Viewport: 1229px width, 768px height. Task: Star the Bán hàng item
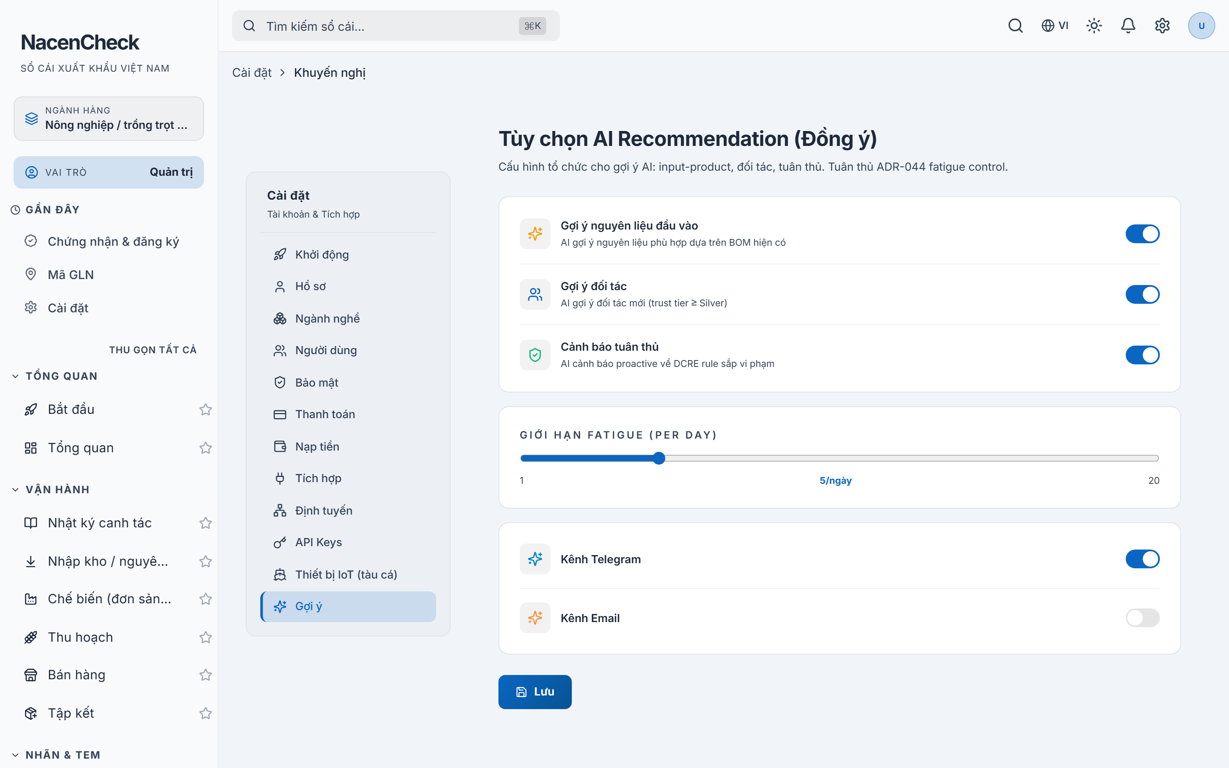tap(205, 675)
